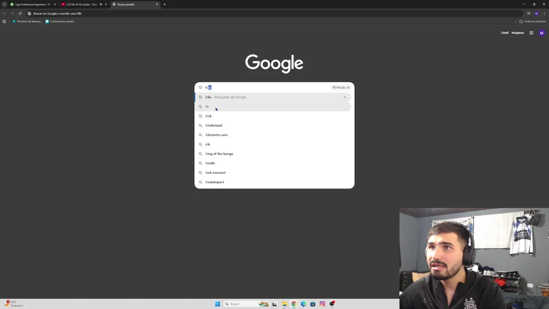Select the 'ki' search suggestion
The height and width of the screenshot is (309, 549).
(x=273, y=106)
